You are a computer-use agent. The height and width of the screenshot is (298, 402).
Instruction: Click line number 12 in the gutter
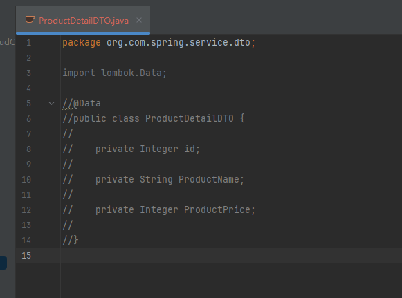pos(26,210)
